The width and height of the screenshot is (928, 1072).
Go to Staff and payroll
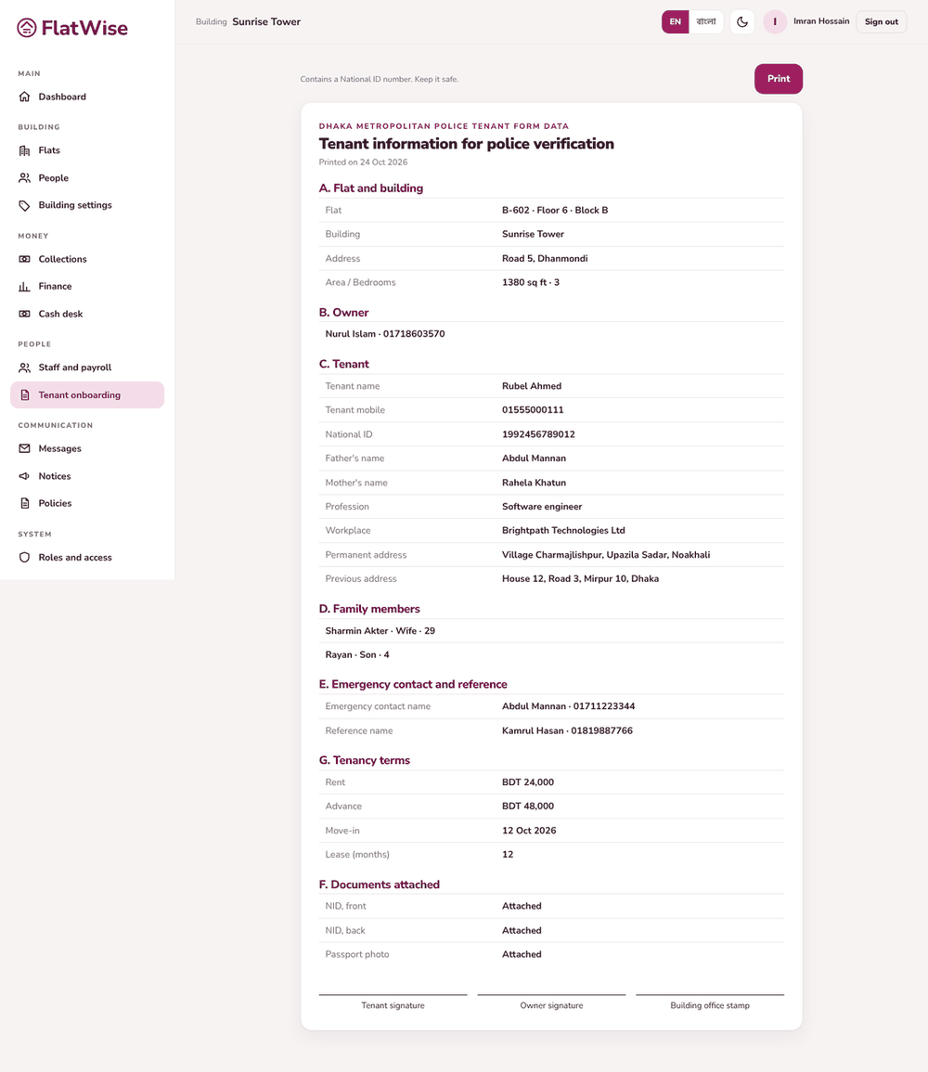(x=87, y=368)
